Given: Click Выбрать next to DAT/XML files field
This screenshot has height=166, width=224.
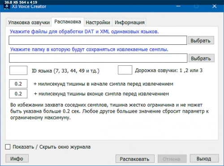Looking at the screenshot, I should (x=201, y=40).
